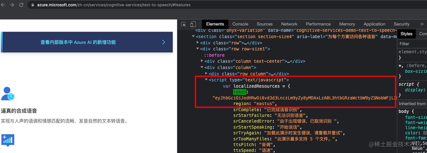
Task: Click the chevron arrow on the blue banner
Action: pyautogui.click(x=163, y=42)
